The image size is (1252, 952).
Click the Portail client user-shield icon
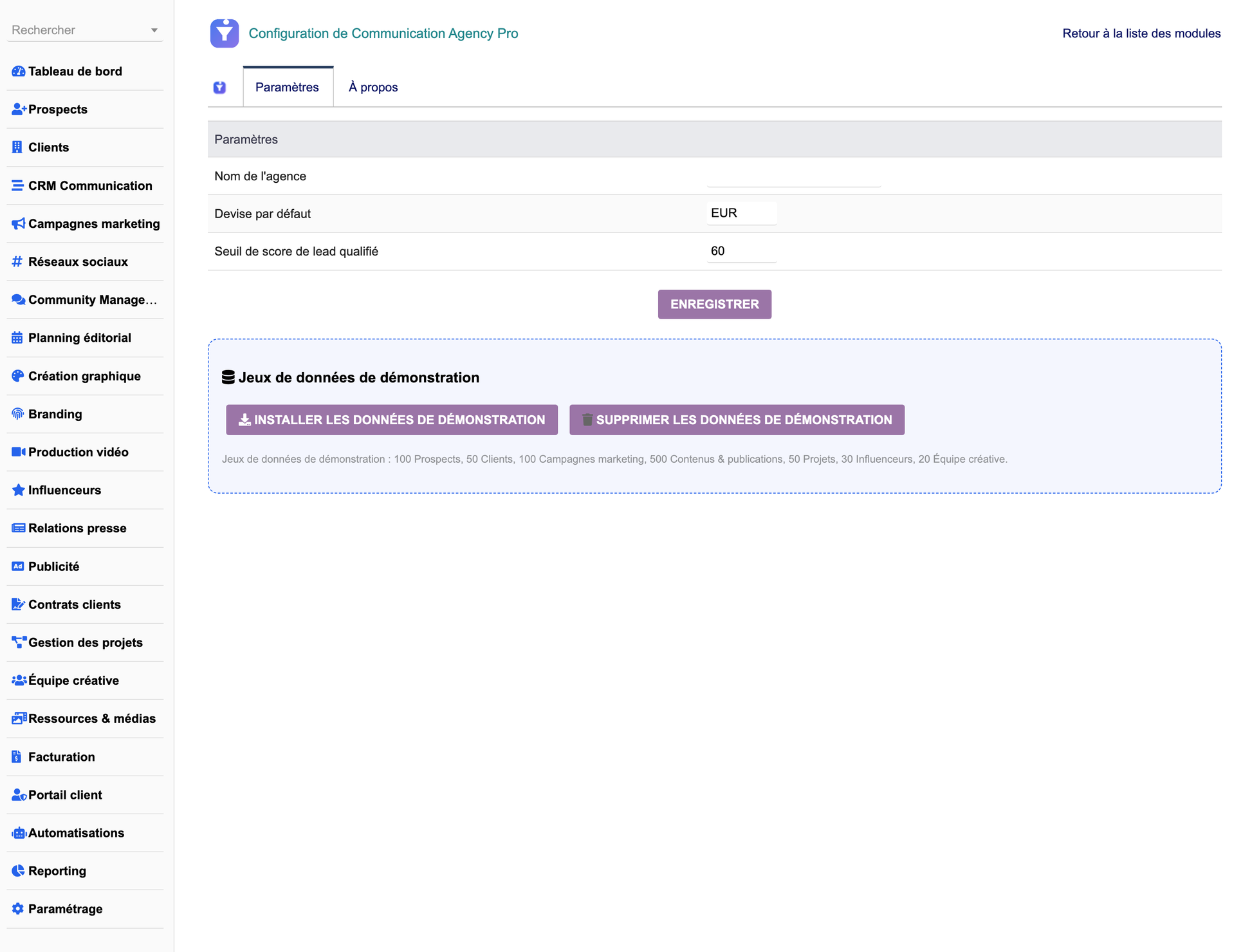tap(19, 795)
